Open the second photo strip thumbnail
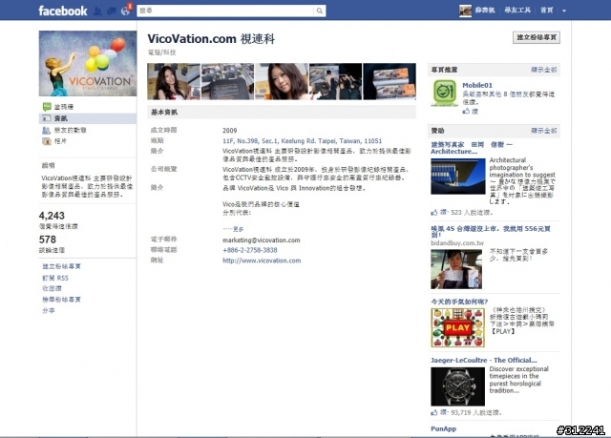The width and height of the screenshot is (611, 438). tap(227, 82)
